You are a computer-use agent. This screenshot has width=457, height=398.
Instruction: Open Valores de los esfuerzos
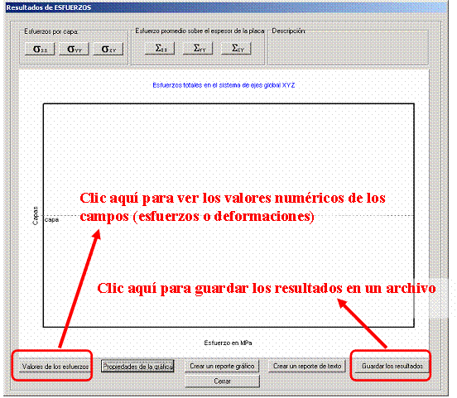pos(55,367)
